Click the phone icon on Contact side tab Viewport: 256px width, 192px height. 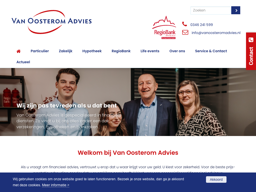click(251, 40)
